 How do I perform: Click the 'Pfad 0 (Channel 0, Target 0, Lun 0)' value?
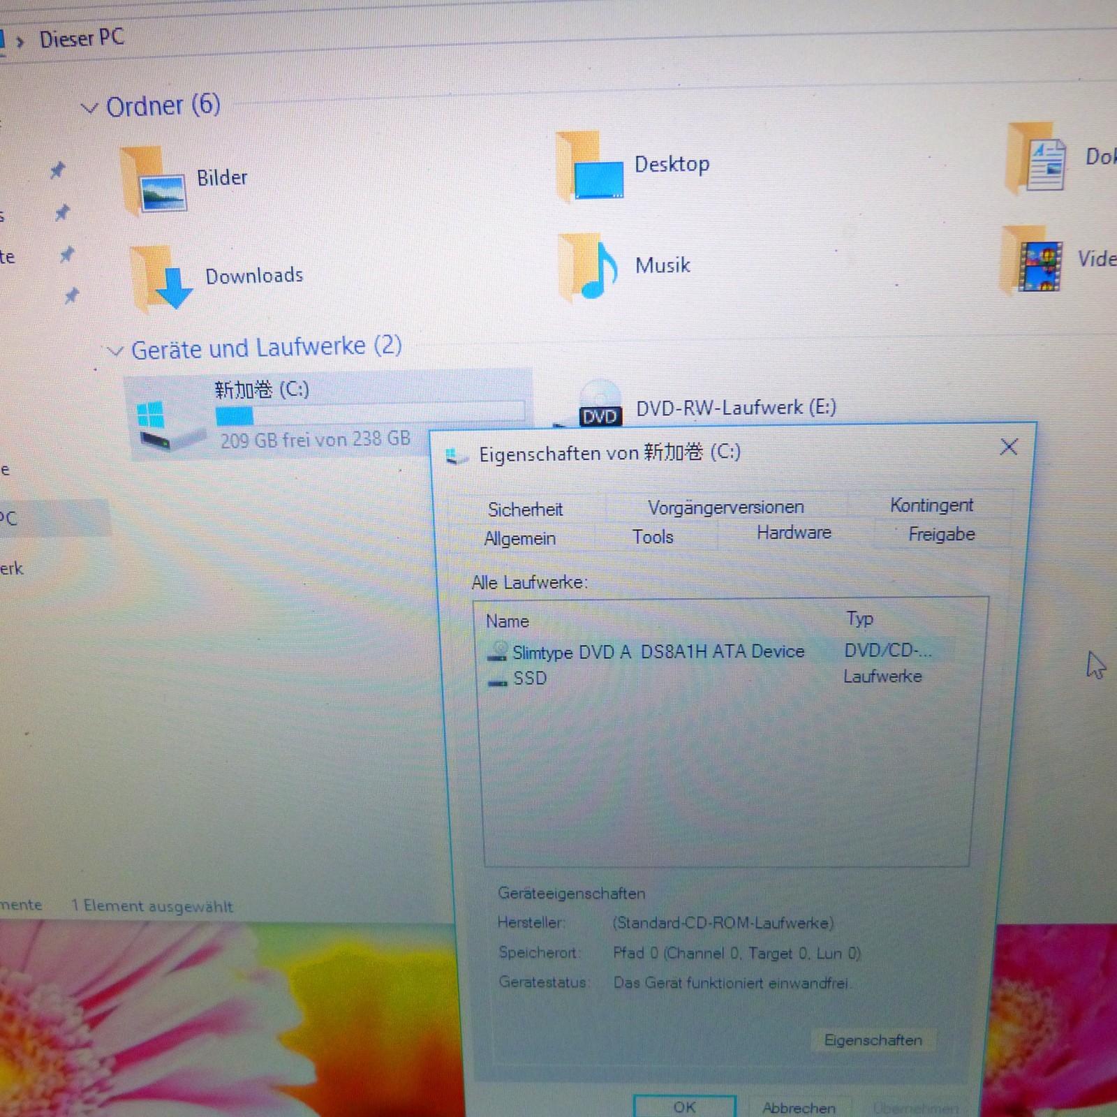pos(737,953)
